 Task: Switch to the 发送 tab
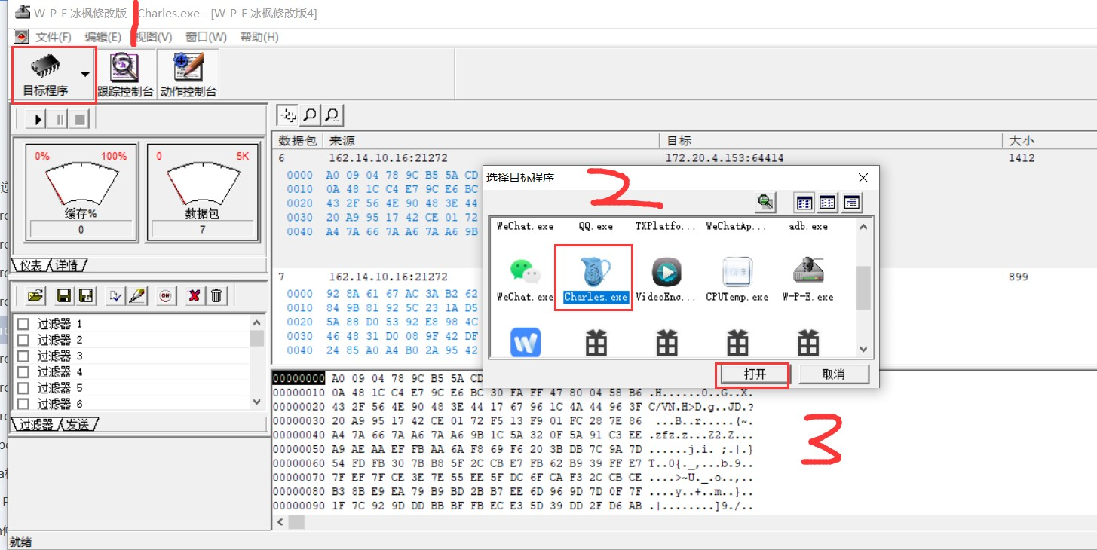[78, 425]
